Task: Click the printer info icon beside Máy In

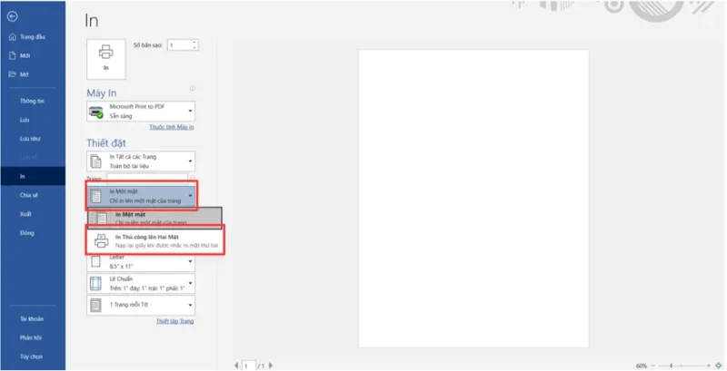Action: click(193, 89)
